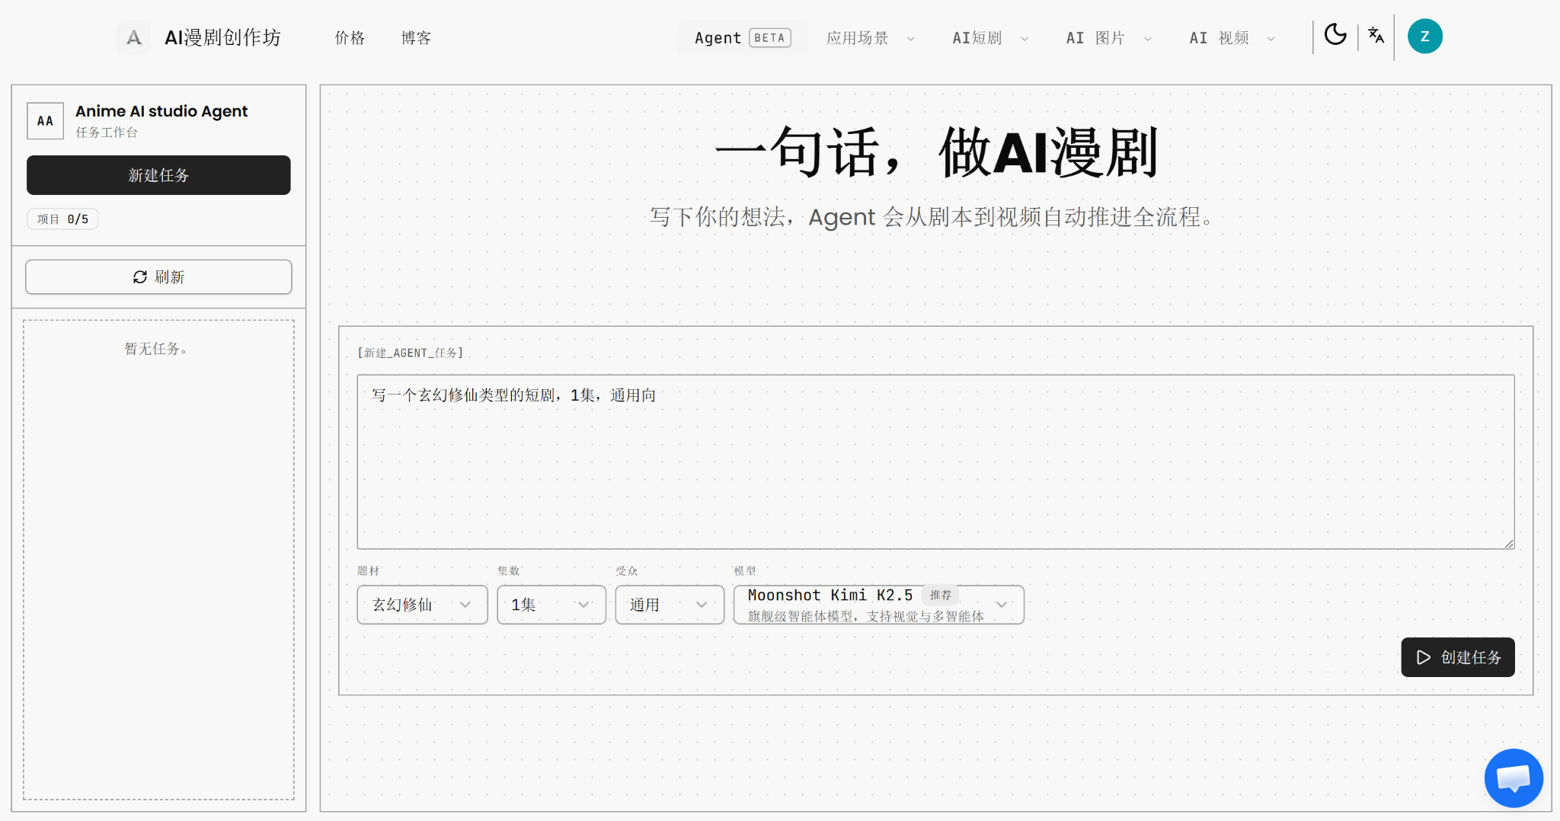Screen dimensions: 1560x821
Task: Open the 受众 dropdown showing 通用
Action: [669, 605]
